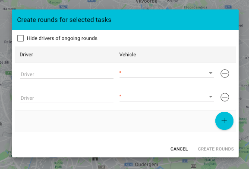
Task: Click the Driver column header
Action: click(x=26, y=55)
